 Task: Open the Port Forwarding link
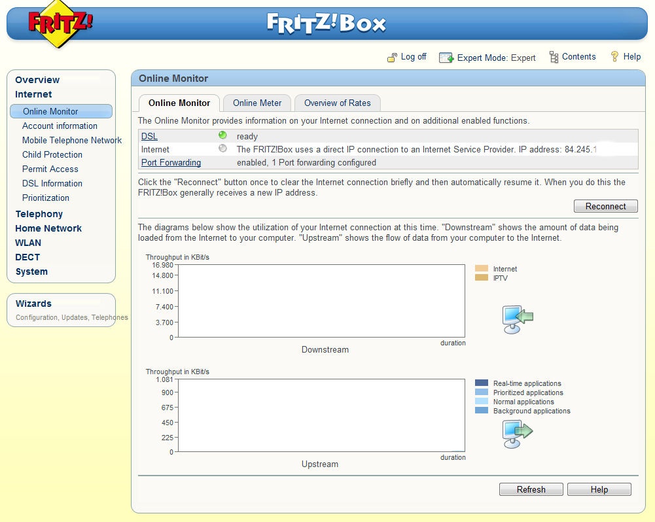pos(171,162)
